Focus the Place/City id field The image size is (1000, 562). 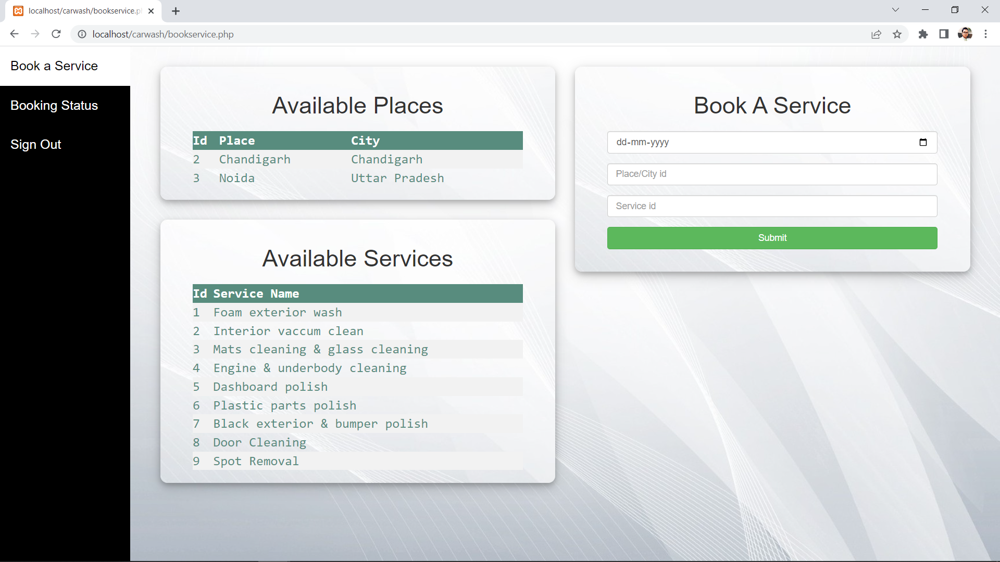click(x=772, y=174)
